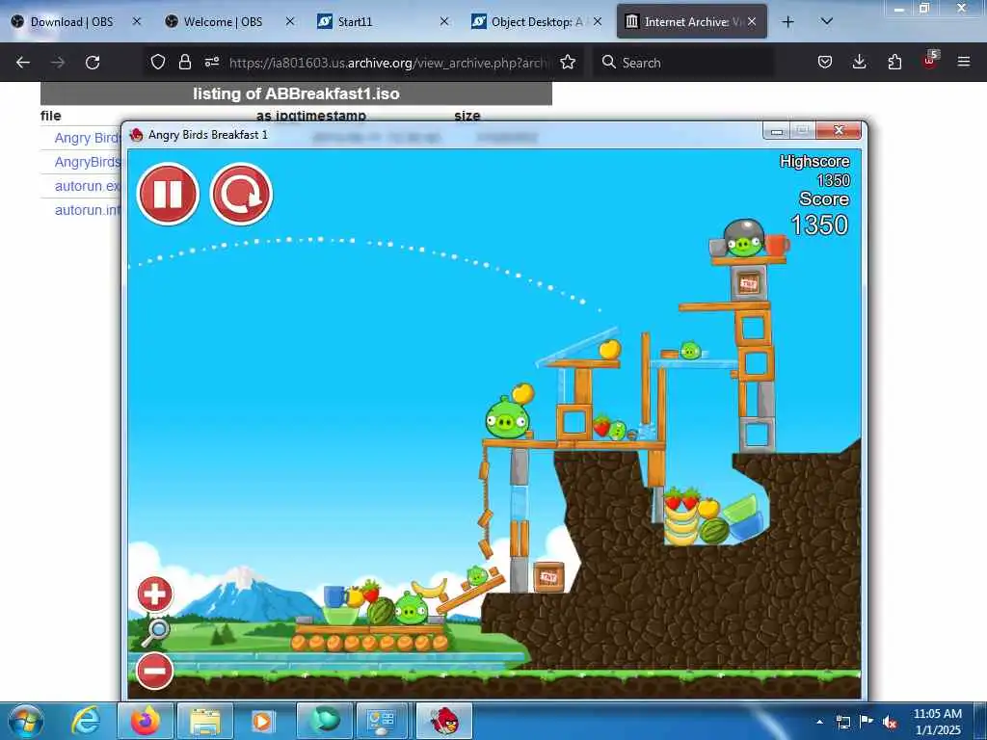Open the taskbar clock showing 11:05 AM
The image size is (987, 740).
tap(937, 722)
